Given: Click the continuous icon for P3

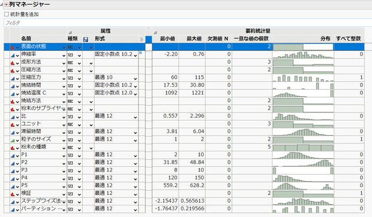Looking at the screenshot, I should pyautogui.click(x=13, y=171).
